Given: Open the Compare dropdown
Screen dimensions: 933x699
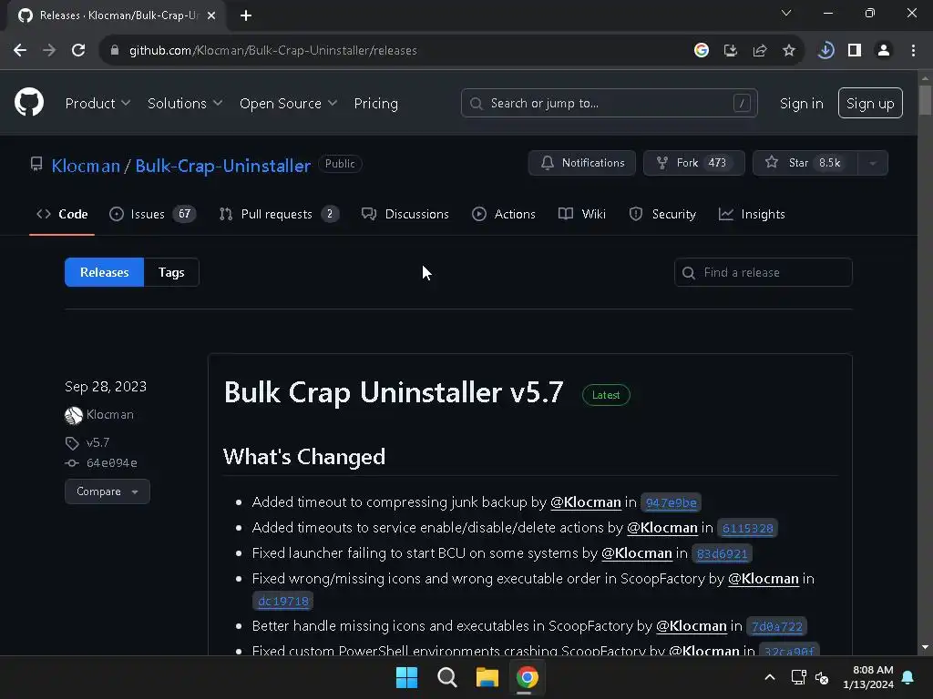Looking at the screenshot, I should point(108,491).
